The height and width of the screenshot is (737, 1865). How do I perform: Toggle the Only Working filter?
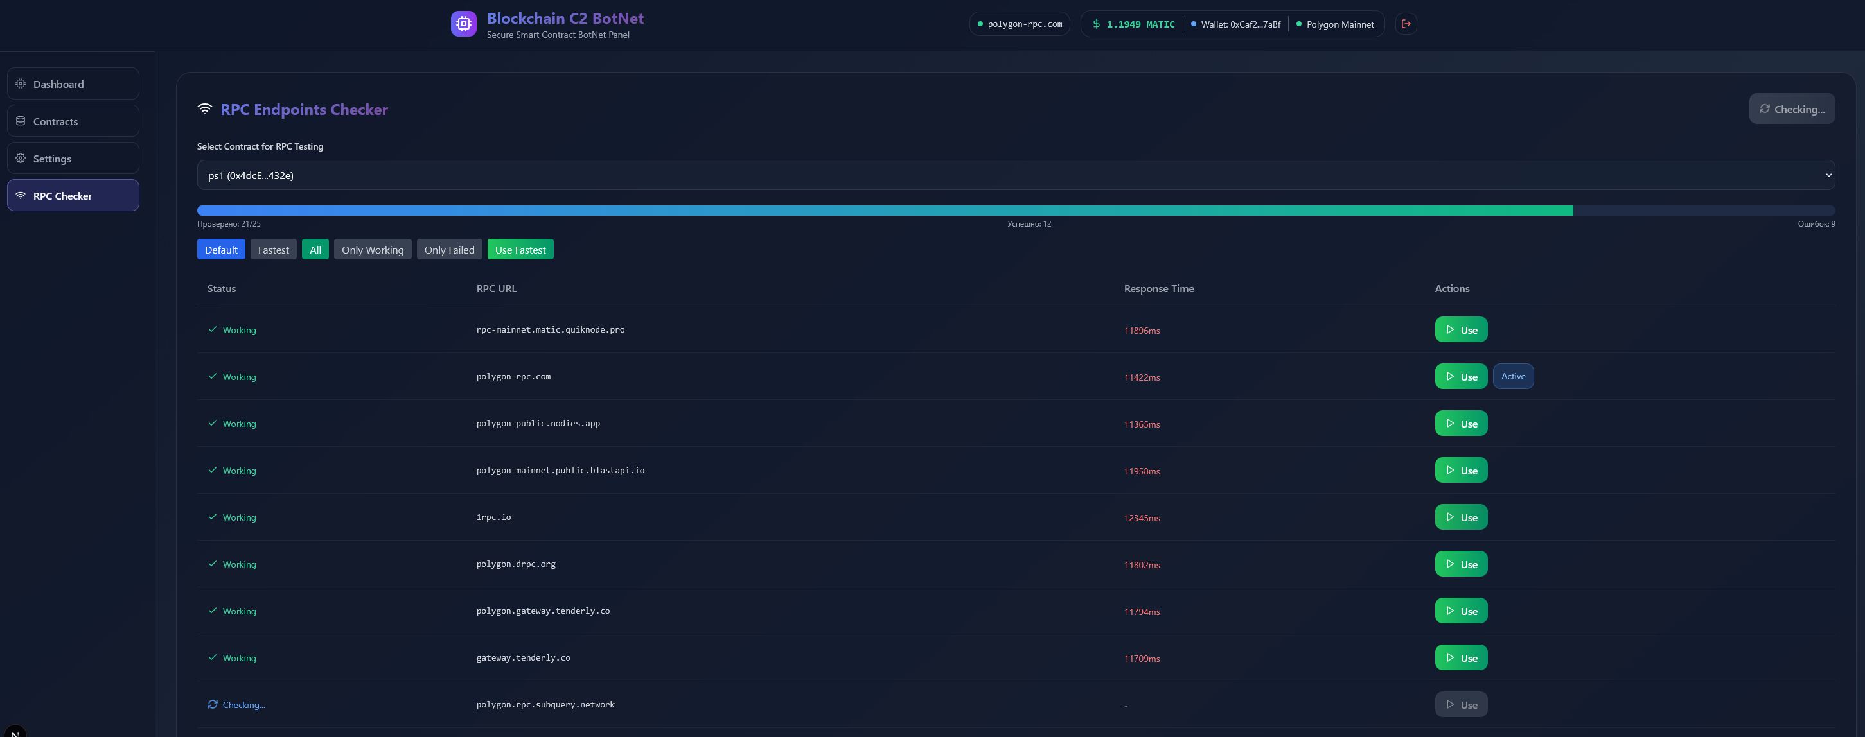[372, 250]
